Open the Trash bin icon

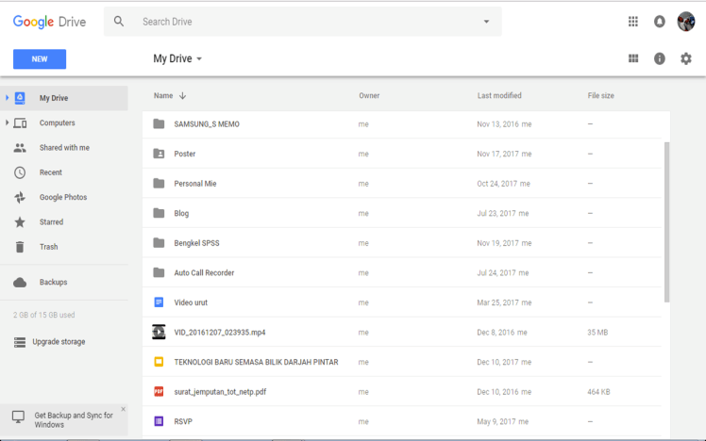click(x=20, y=247)
